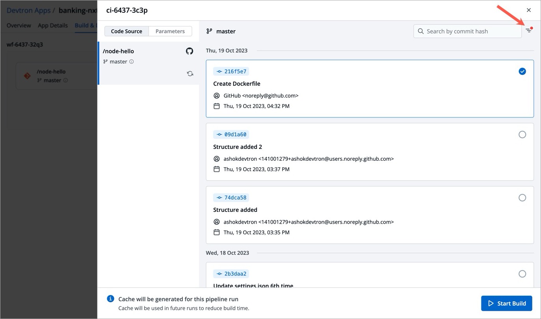Click the commit hash chip 74dca58

coord(231,197)
